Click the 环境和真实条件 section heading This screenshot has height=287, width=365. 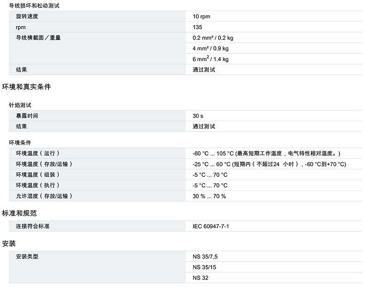26,87
